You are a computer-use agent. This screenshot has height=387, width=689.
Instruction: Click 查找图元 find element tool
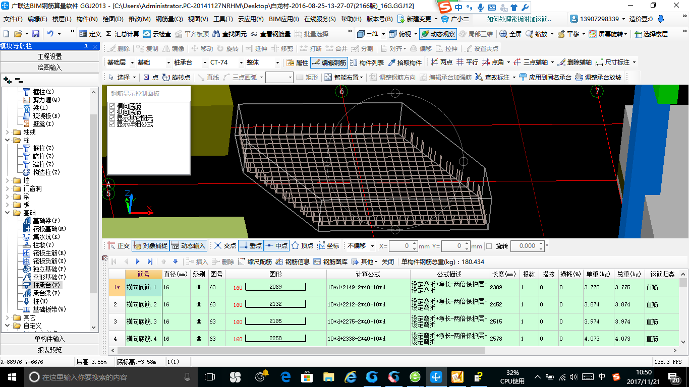[230, 34]
